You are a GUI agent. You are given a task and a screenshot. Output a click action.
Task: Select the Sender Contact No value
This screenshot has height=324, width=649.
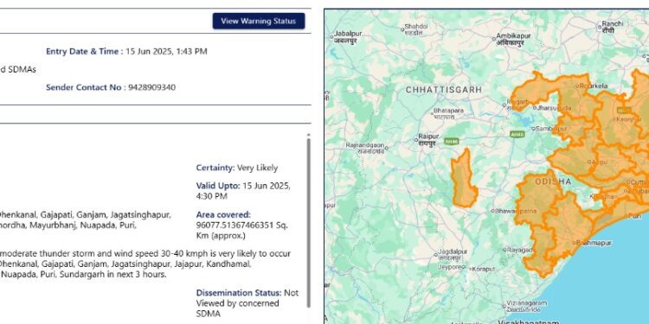152,87
